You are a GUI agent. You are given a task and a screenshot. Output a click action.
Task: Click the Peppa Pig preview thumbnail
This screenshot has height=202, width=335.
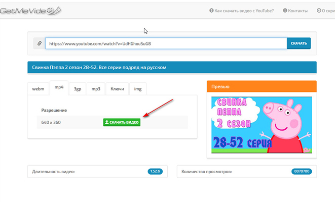click(x=262, y=125)
